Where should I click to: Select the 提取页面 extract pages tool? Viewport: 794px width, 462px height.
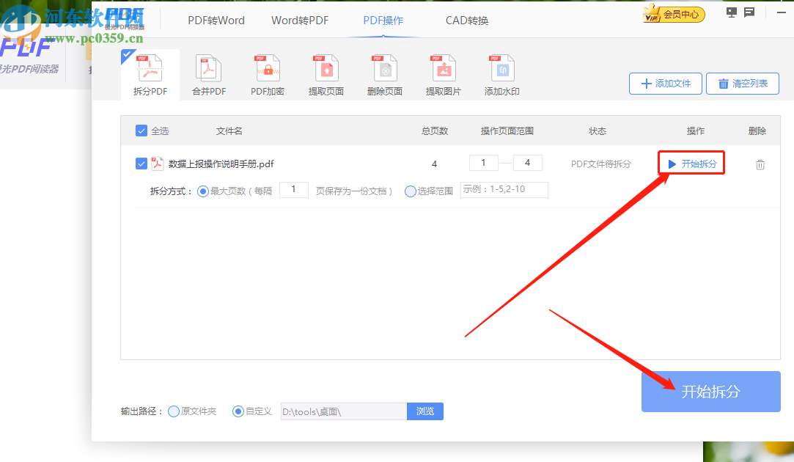326,73
